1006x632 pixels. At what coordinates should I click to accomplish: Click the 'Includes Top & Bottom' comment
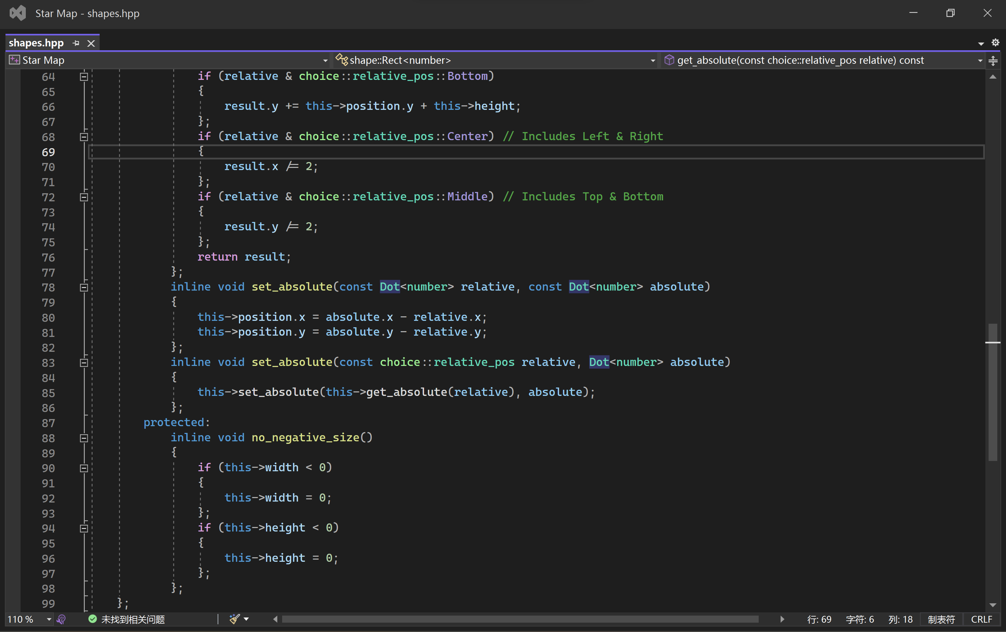click(x=583, y=196)
